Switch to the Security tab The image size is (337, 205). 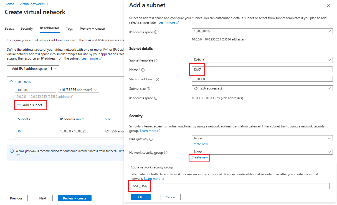coord(27,28)
